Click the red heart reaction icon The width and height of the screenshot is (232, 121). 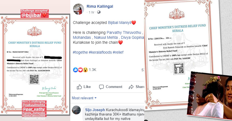point(80,70)
